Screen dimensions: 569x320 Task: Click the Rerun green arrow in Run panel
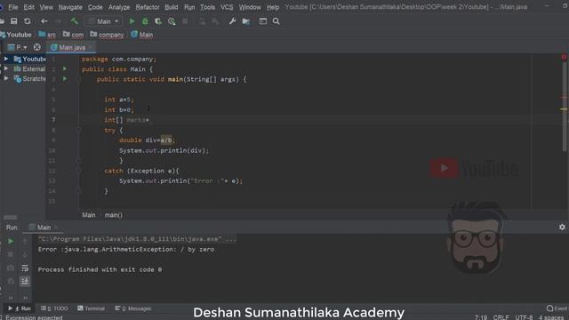click(11, 241)
